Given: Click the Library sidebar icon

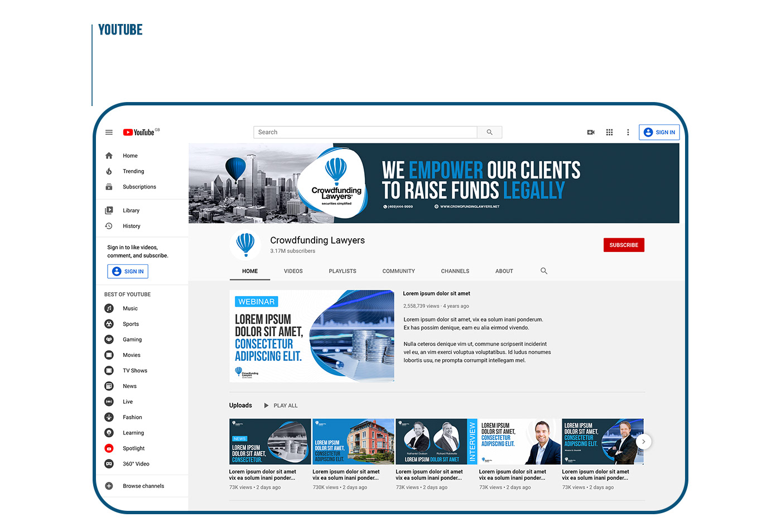Looking at the screenshot, I should coord(109,210).
